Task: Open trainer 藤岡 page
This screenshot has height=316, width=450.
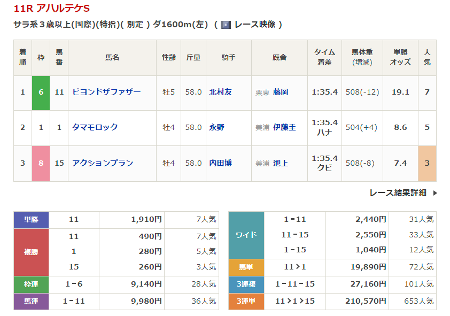Action: pyautogui.click(x=280, y=92)
